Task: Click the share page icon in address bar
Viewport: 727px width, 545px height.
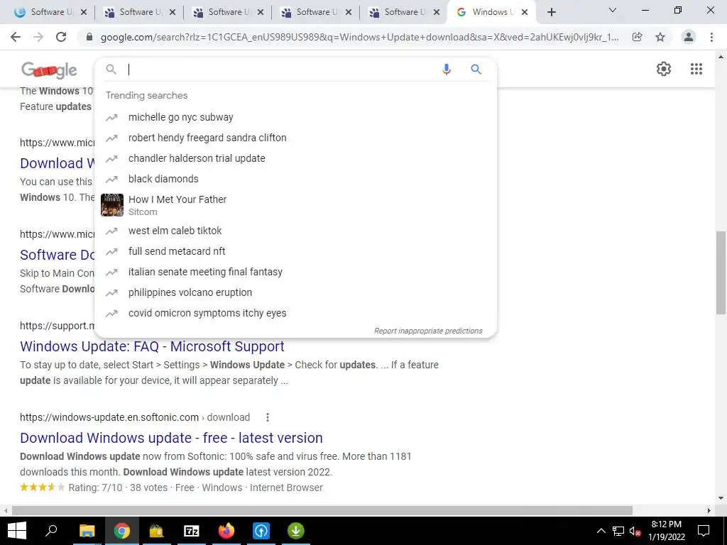Action: pyautogui.click(x=637, y=37)
